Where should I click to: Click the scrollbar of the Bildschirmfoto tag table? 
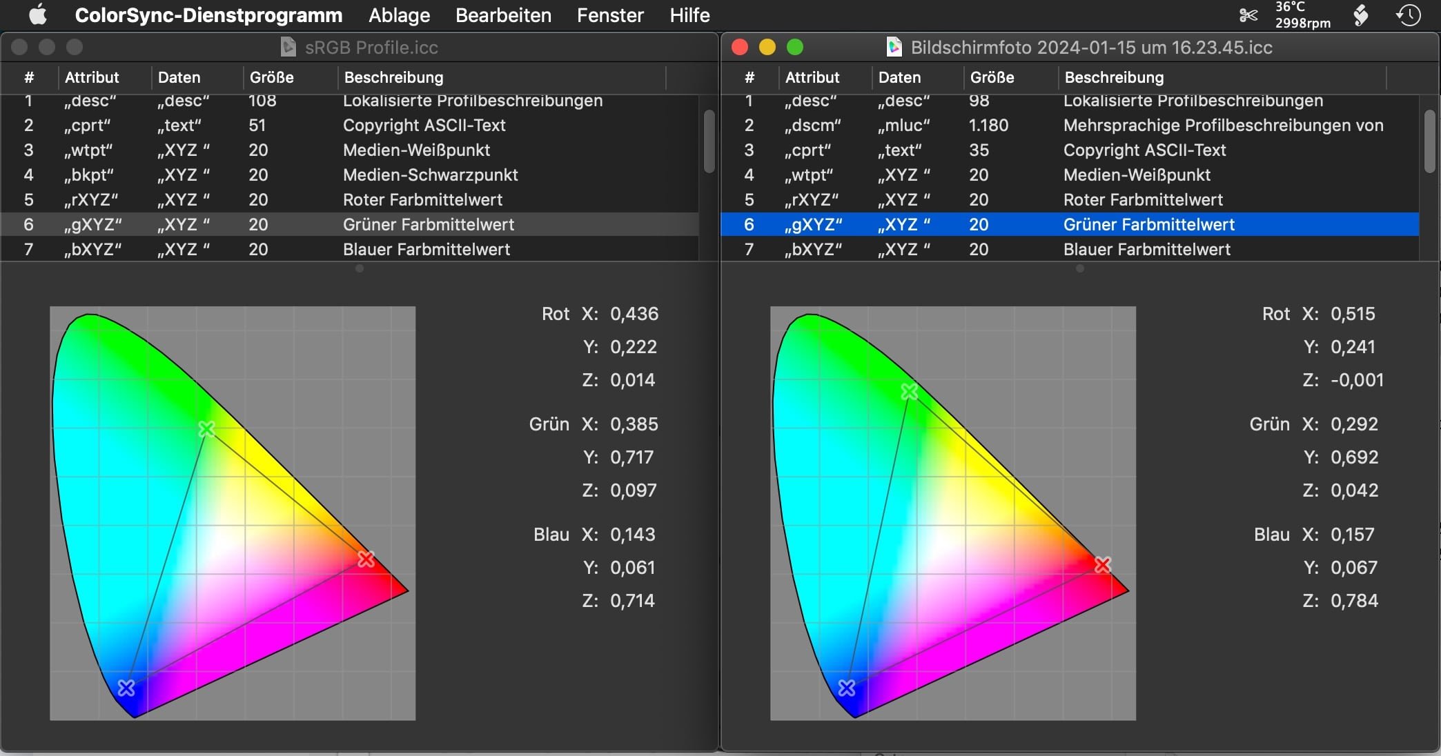[x=1429, y=141]
